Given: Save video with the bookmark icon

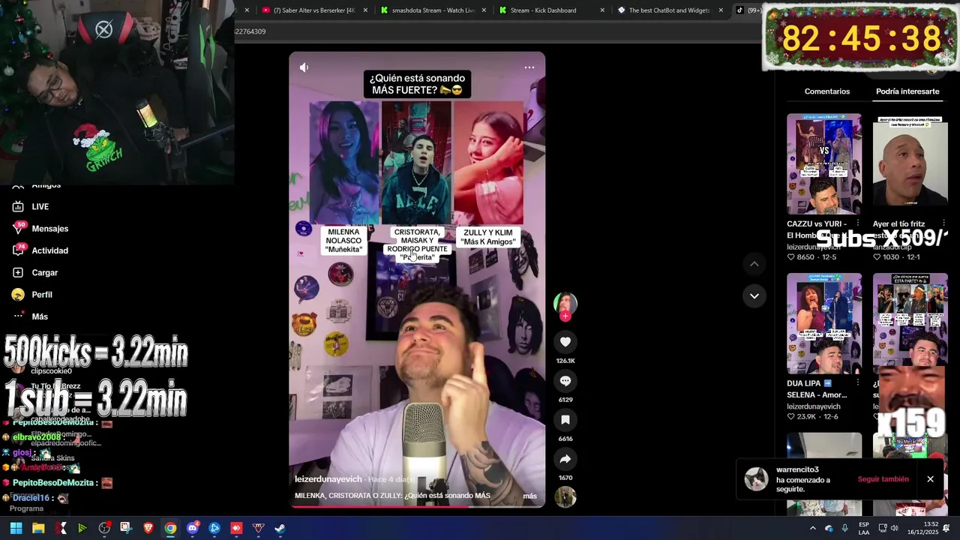Looking at the screenshot, I should (565, 420).
